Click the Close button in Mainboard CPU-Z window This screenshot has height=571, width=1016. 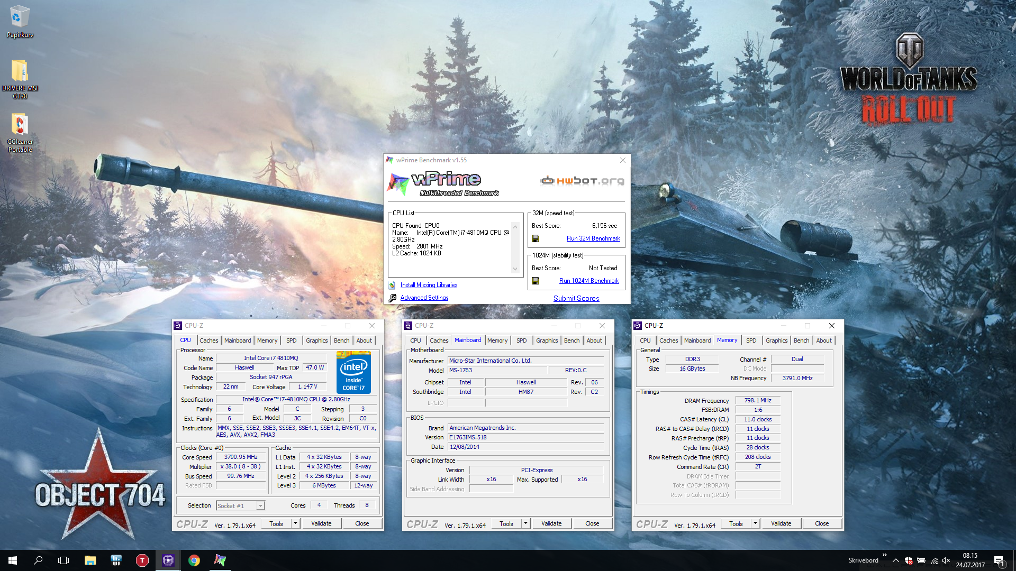click(592, 523)
